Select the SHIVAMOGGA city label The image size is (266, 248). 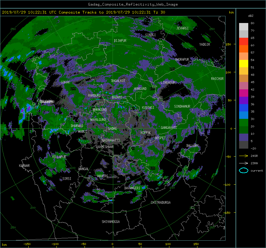click(x=111, y=222)
